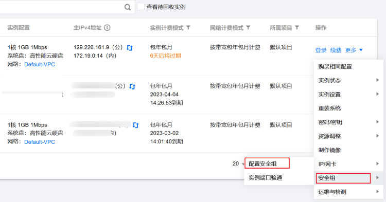Image resolution: width=386 pixels, height=202 pixels.
Task: Open the page size 20 dropdown
Action: [x=238, y=163]
